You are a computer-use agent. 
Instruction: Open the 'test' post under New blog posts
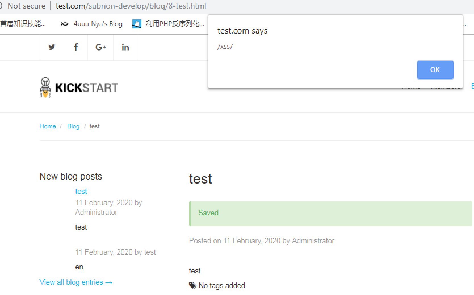click(x=81, y=191)
